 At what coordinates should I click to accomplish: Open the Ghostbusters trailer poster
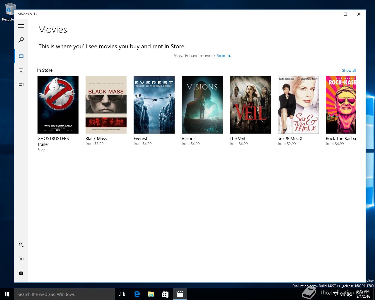[x=58, y=105]
